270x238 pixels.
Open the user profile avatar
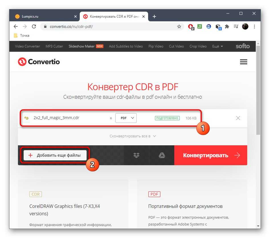click(245, 26)
